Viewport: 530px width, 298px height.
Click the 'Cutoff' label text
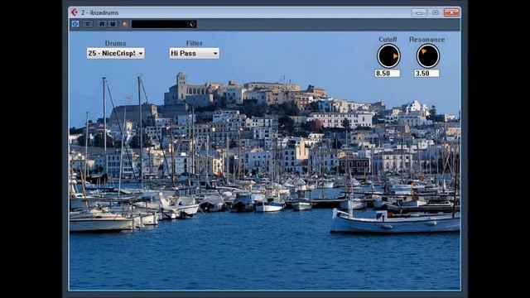(x=388, y=40)
